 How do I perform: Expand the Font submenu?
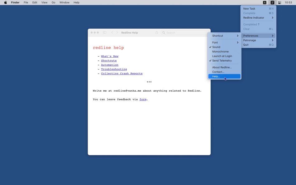224,42
